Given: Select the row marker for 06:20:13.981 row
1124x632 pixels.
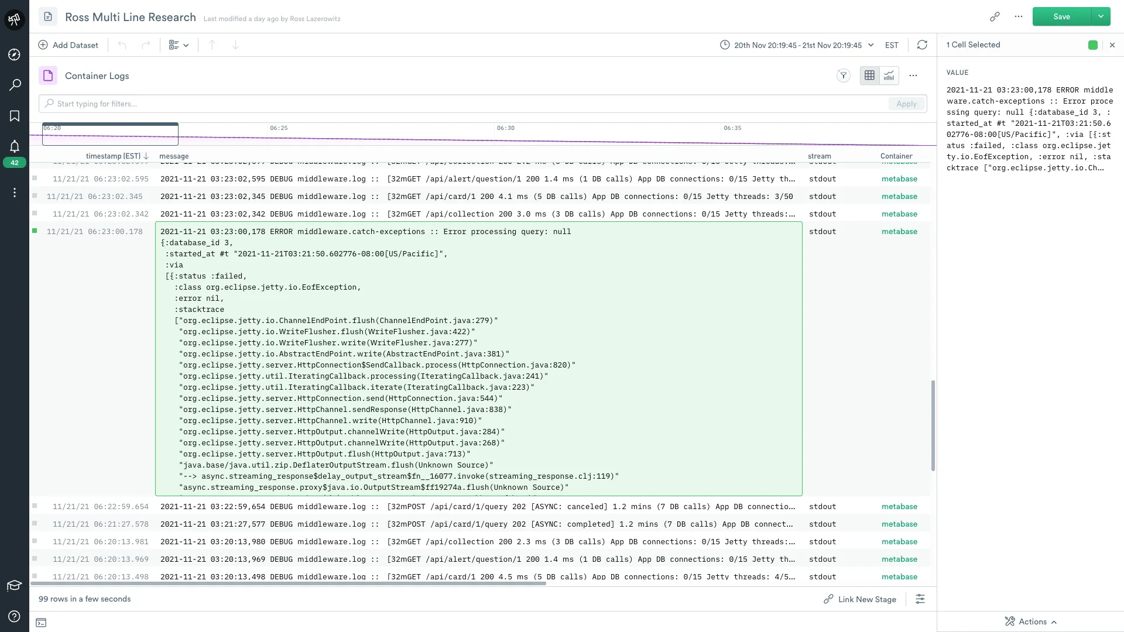Looking at the screenshot, I should (35, 541).
